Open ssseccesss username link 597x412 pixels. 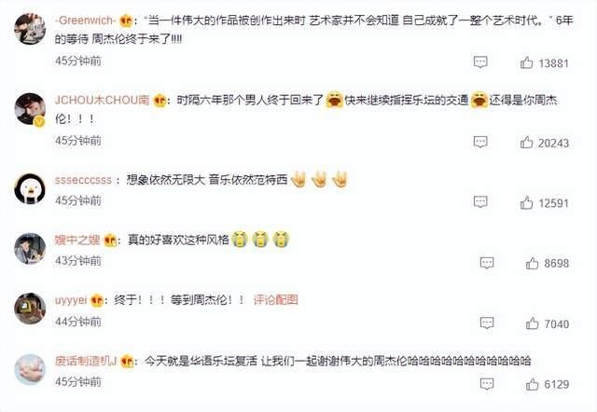pyautogui.click(x=83, y=180)
